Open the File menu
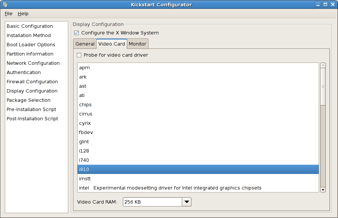Screen dimensions: 338x218 pos(8,13)
